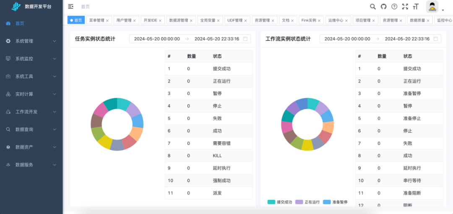The width and height of the screenshot is (453, 214).
Task: Click the platform logo icon
Action: (x=16, y=6)
